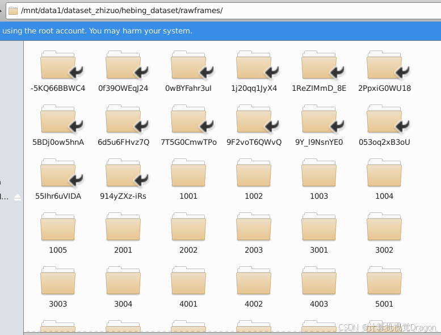The width and height of the screenshot is (441, 335).
Task: Open folder 2002
Action: click(188, 227)
